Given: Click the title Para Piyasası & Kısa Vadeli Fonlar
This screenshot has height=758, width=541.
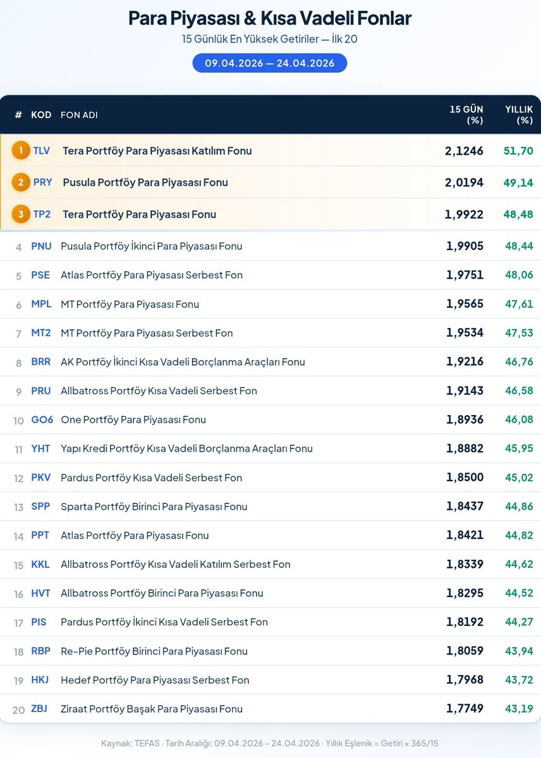Looking at the screenshot, I should [x=270, y=18].
